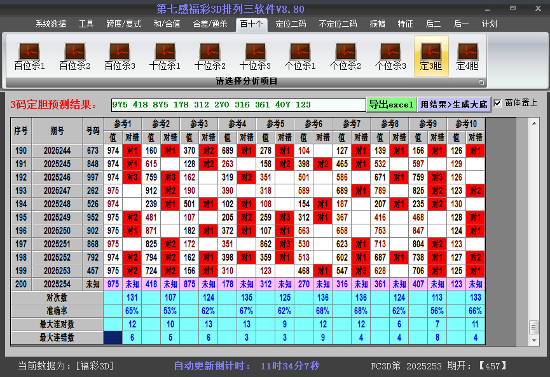Open the 跨度/复式 tab
The width and height of the screenshot is (550, 377).
pos(123,24)
